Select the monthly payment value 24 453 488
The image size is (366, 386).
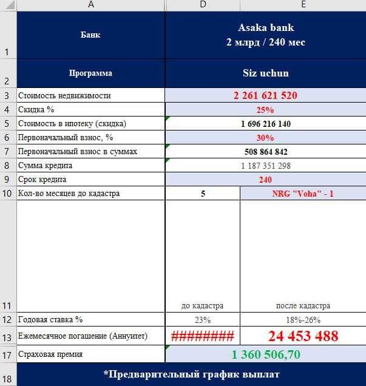coord(303,336)
